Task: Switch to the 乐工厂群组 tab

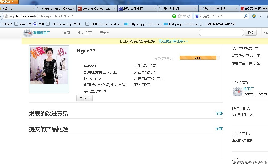Action: pyautogui.click(x=178, y=8)
